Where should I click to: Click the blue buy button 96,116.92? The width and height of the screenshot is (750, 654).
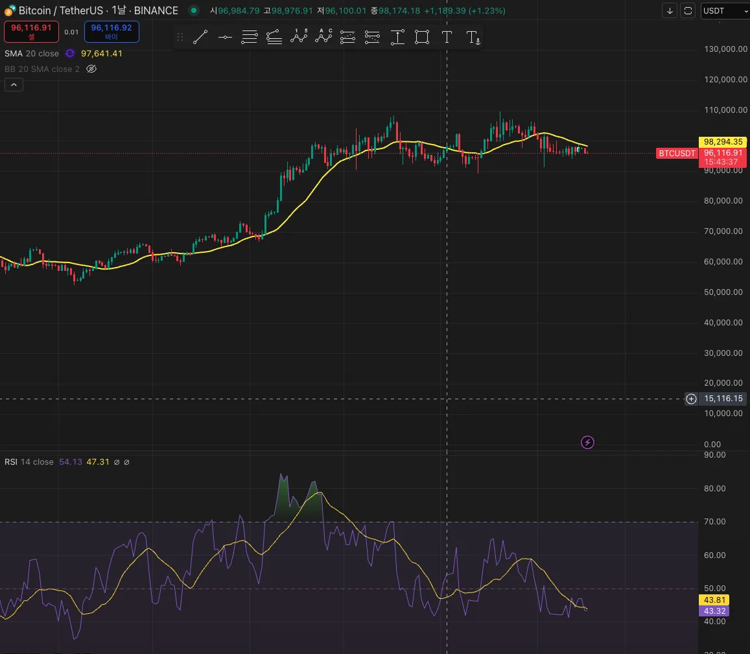pos(111,32)
